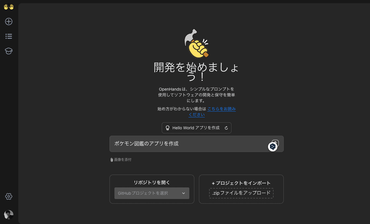Click the リポジトリを開く heading
This screenshot has height=224, width=370.
(152, 182)
